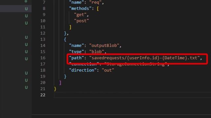Click the "req" string value
The width and height of the screenshot is (211, 118).
(95, 2)
